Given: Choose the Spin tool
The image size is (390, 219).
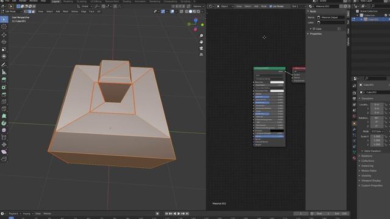Looking at the screenshot, I should tap(4, 123).
